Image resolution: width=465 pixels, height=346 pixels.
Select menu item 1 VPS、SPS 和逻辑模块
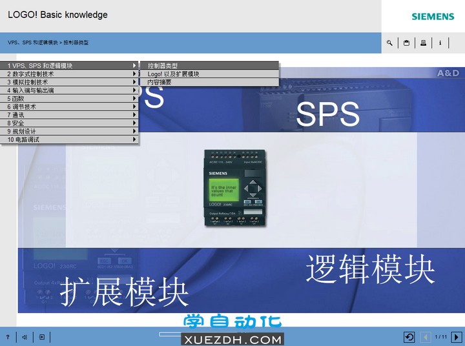[x=69, y=66]
